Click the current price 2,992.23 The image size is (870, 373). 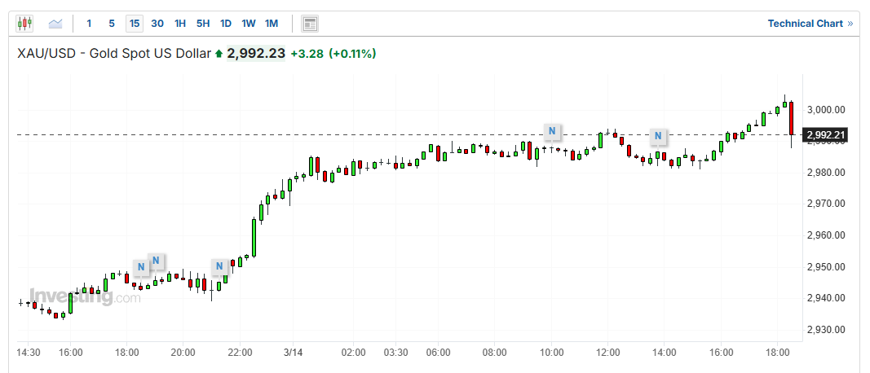256,54
